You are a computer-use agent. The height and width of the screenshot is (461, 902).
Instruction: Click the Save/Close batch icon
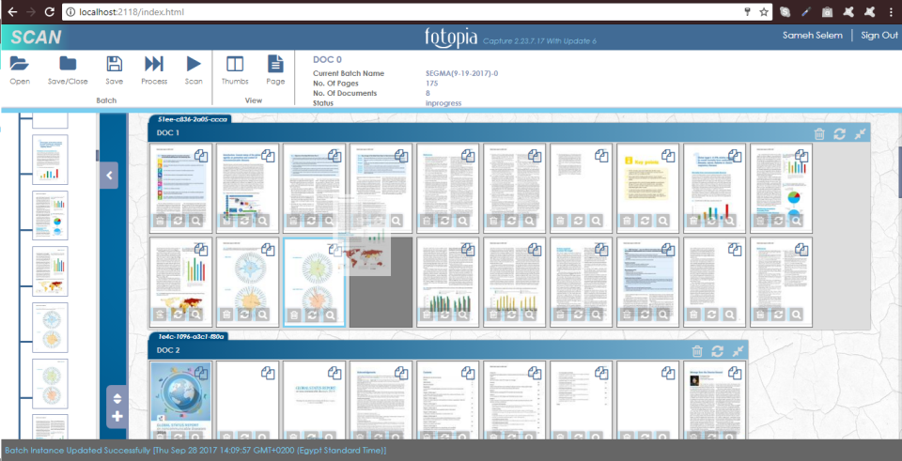tap(68, 63)
